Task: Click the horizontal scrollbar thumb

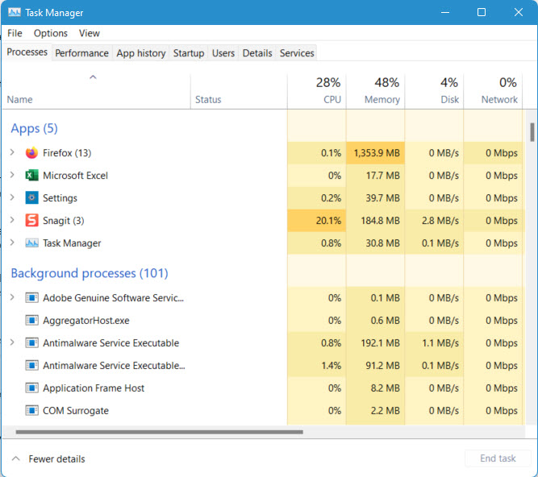Action: point(159,432)
